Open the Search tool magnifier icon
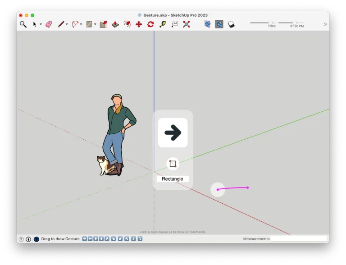The height and width of the screenshot is (265, 346). click(23, 24)
